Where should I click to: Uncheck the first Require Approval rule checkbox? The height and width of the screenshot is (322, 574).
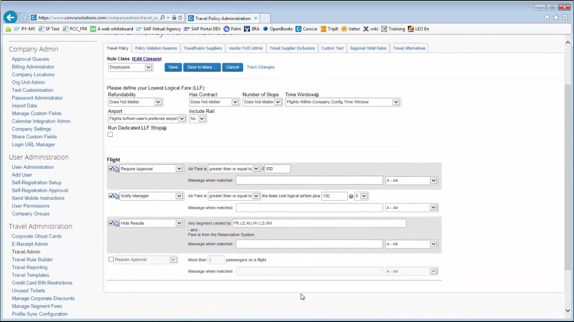point(111,169)
